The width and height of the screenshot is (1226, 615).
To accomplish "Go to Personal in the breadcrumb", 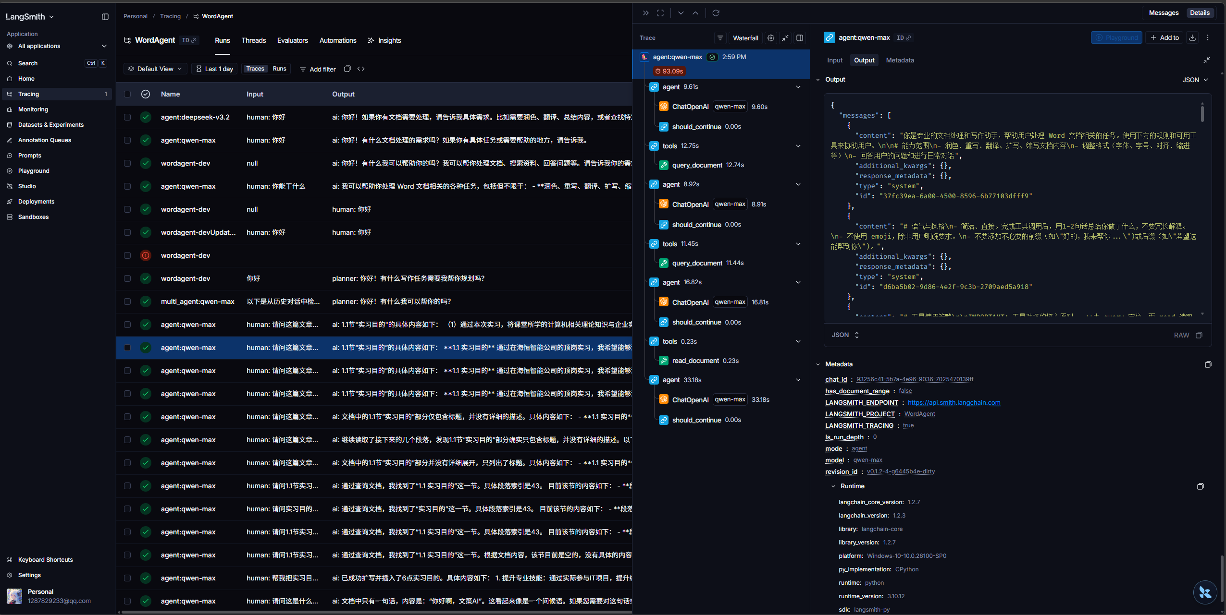I will (x=136, y=16).
